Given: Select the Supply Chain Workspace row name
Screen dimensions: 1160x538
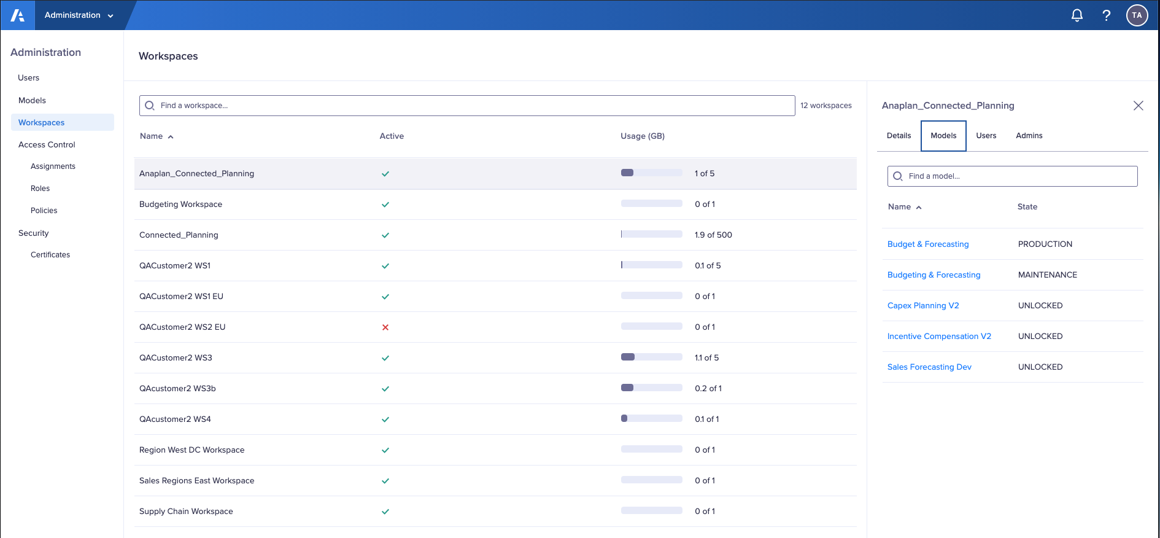Looking at the screenshot, I should tap(186, 512).
